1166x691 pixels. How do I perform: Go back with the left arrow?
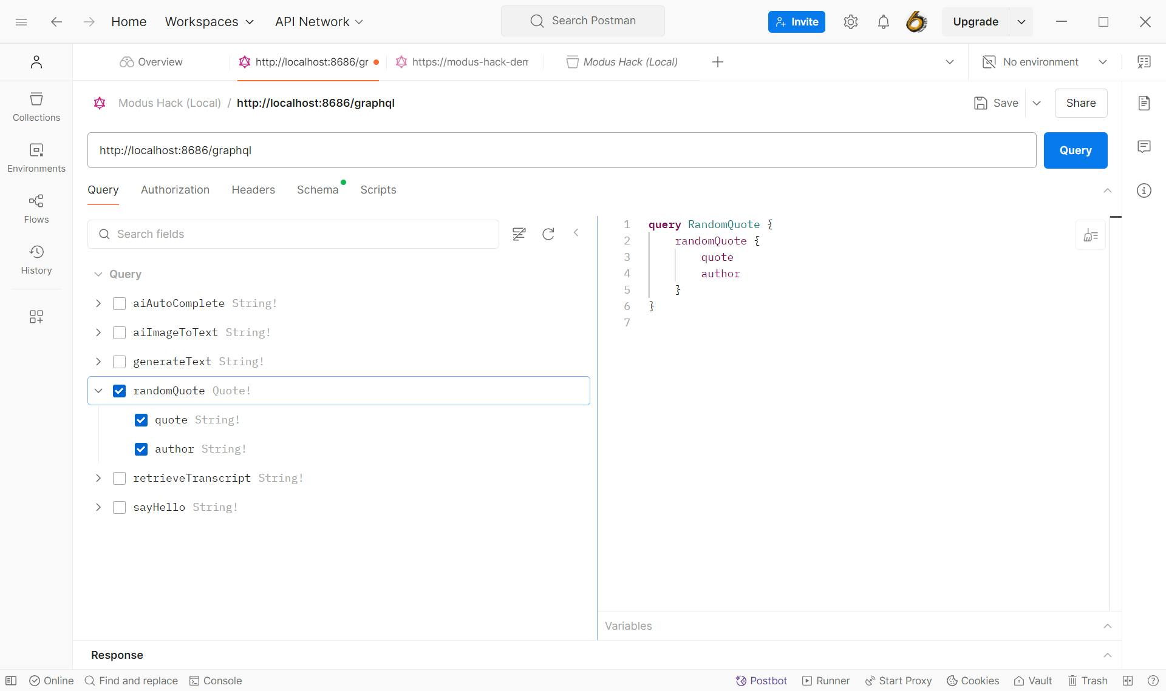coord(56,22)
